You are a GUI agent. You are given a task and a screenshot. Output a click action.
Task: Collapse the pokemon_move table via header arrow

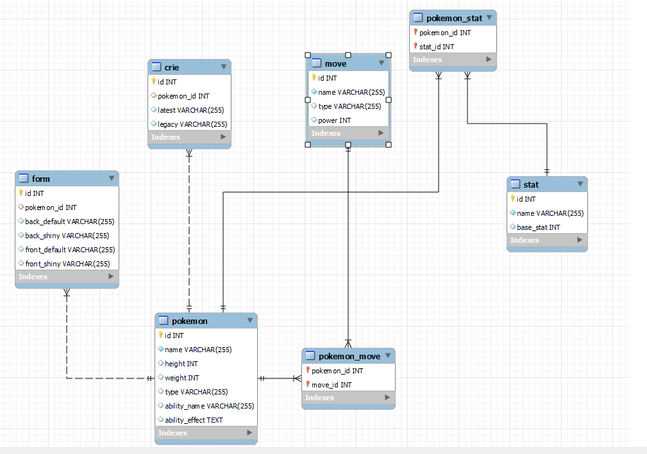(388, 355)
